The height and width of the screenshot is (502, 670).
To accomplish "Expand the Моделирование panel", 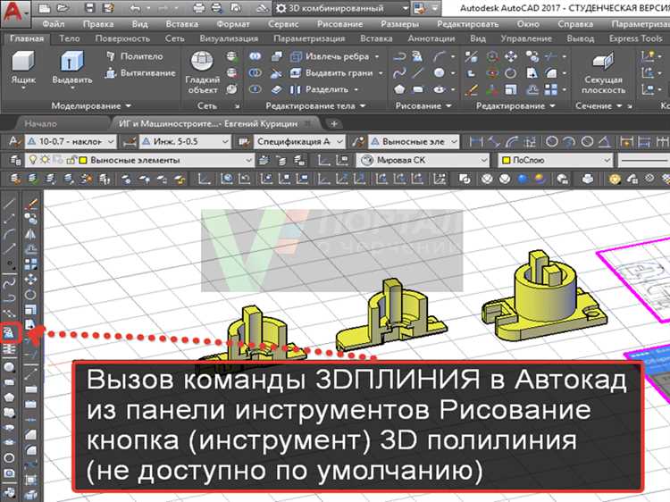I will pos(90,105).
